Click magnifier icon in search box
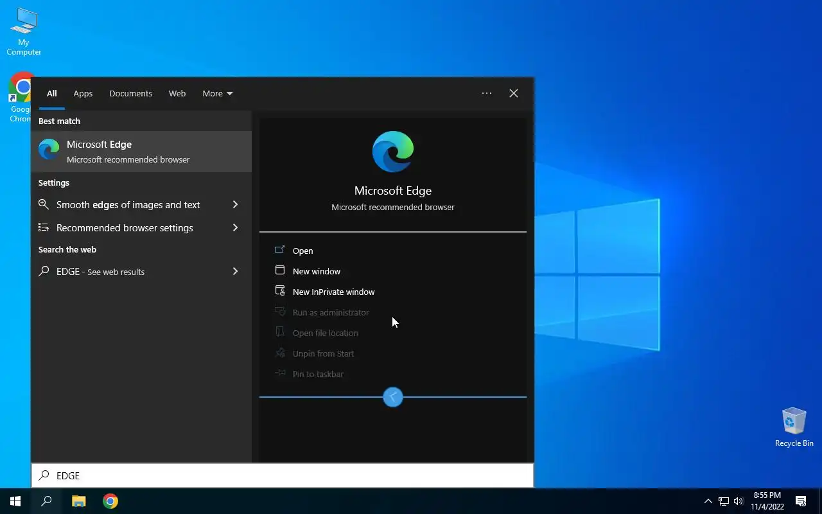Viewport: 822px width, 514px height. point(44,475)
